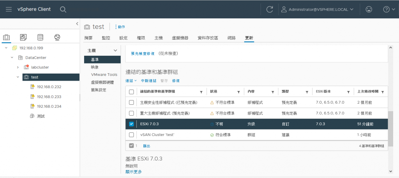399x178 pixels.
Task: Select labcluster in the inventory tree
Action: (x=40, y=67)
